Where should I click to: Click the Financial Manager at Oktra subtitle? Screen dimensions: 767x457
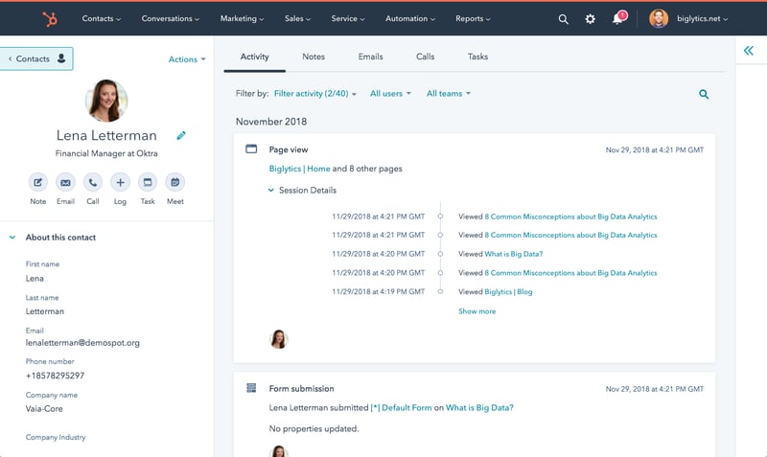tap(106, 153)
